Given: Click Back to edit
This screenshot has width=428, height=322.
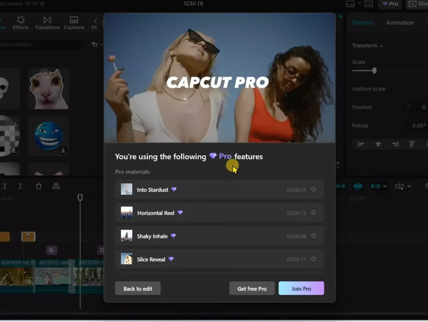Looking at the screenshot, I should [x=138, y=288].
